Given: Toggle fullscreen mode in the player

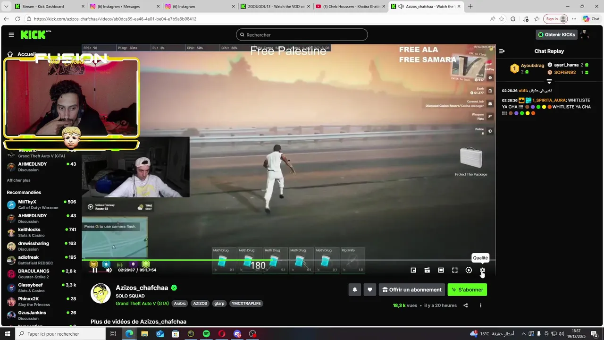Looking at the screenshot, I should 455,270.
